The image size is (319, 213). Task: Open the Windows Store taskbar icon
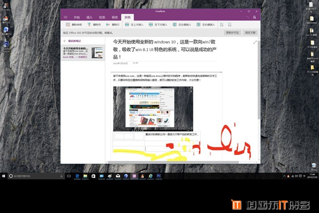pyautogui.click(x=94, y=176)
